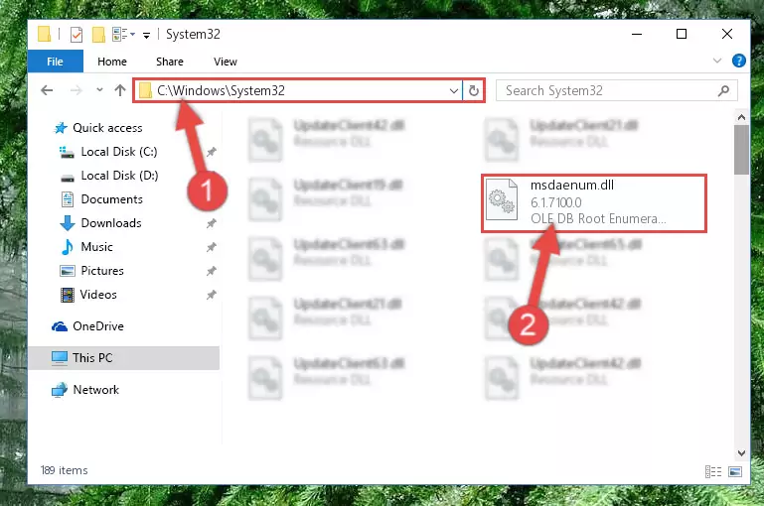The image size is (764, 506).
Task: Switch to the Share ribbon tab
Action: click(x=170, y=62)
